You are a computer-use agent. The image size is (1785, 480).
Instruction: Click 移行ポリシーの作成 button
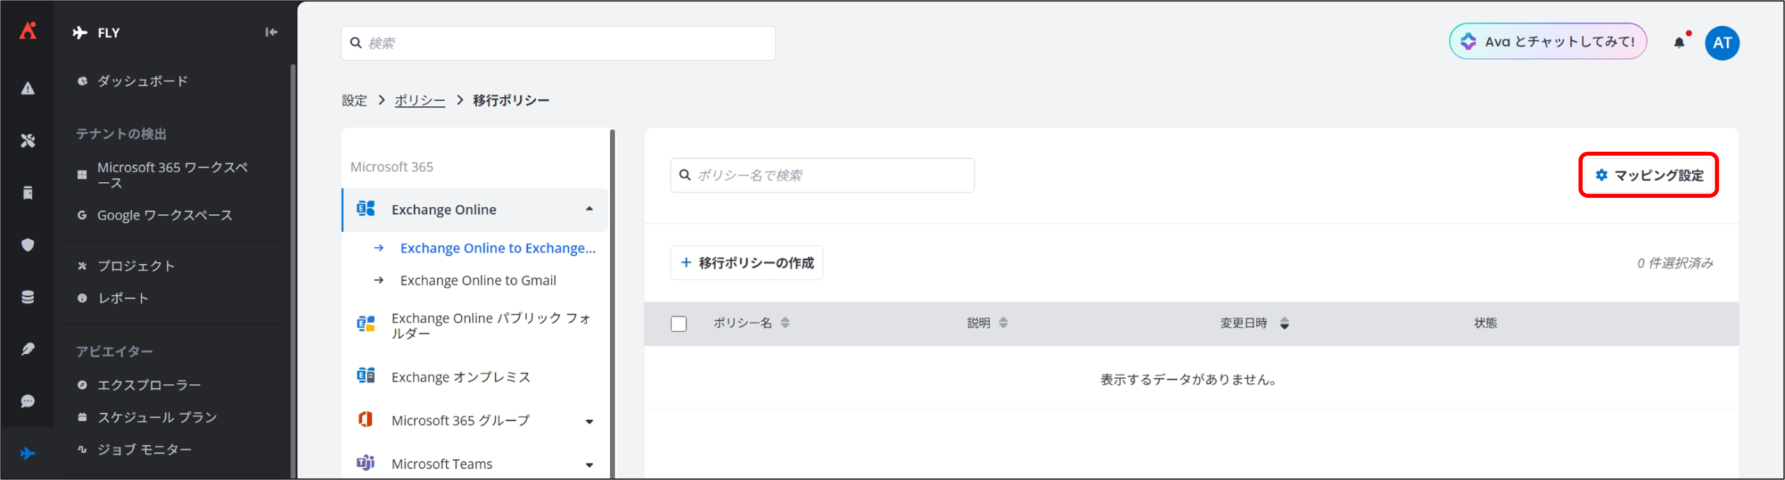coord(747,263)
